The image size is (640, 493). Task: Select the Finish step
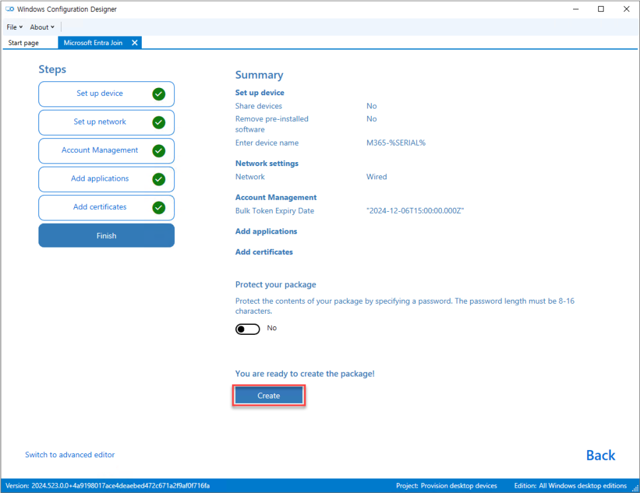click(x=107, y=236)
